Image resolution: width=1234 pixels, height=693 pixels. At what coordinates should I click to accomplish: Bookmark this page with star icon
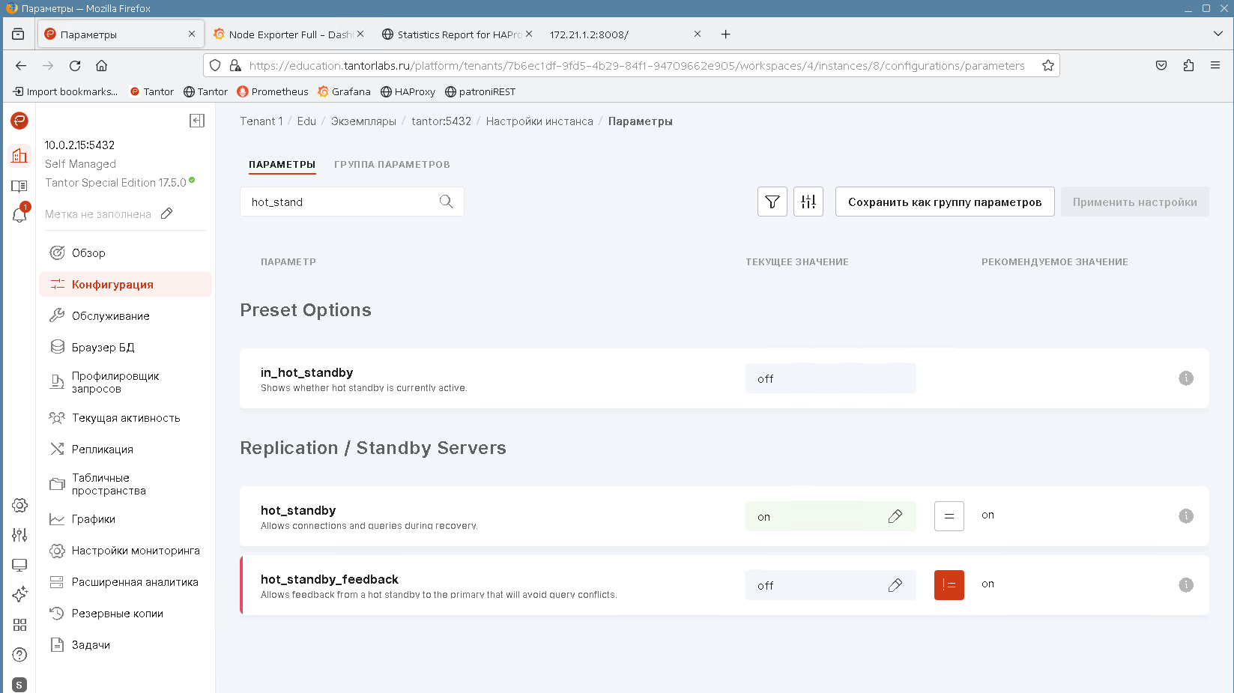(x=1047, y=66)
